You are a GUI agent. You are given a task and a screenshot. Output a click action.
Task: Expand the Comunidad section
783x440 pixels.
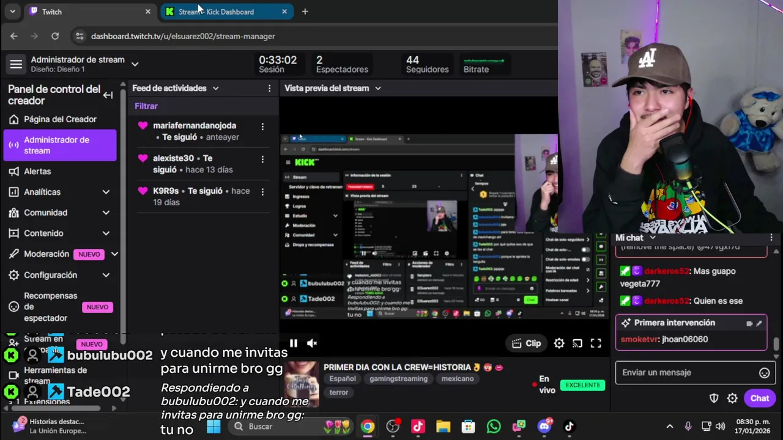click(106, 213)
